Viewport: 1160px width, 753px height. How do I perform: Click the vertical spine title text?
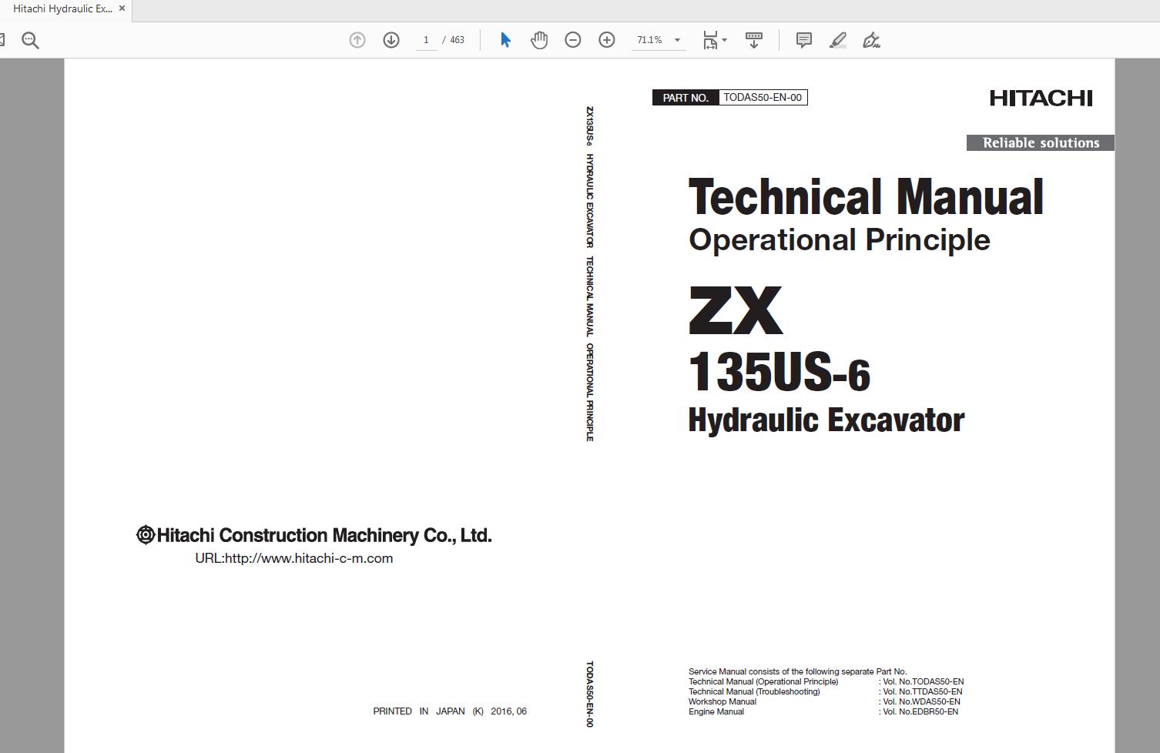point(590,274)
